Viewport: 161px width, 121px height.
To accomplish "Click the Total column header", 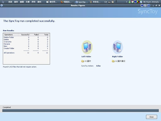I will pyautogui.click(x=44, y=35).
